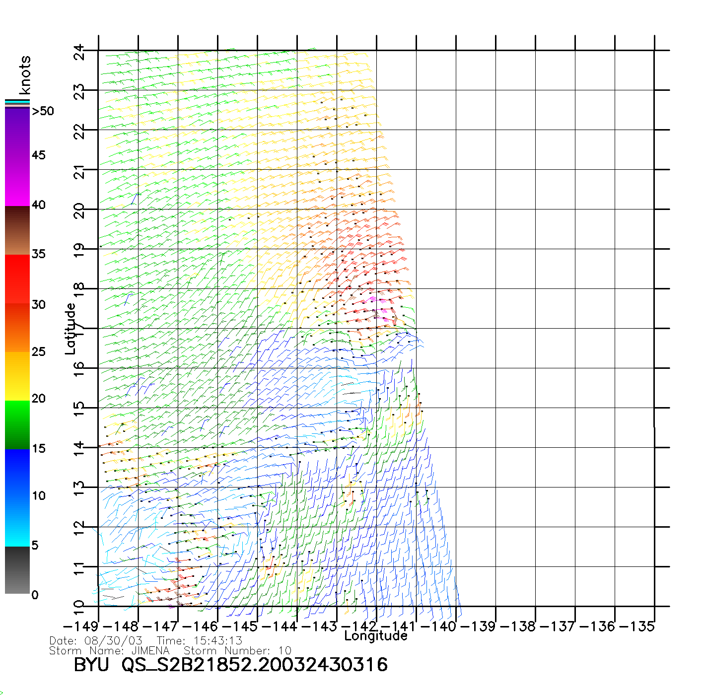The height and width of the screenshot is (695, 705).
Task: Select the gray 0-5 knots legend band
Action: tap(17, 570)
